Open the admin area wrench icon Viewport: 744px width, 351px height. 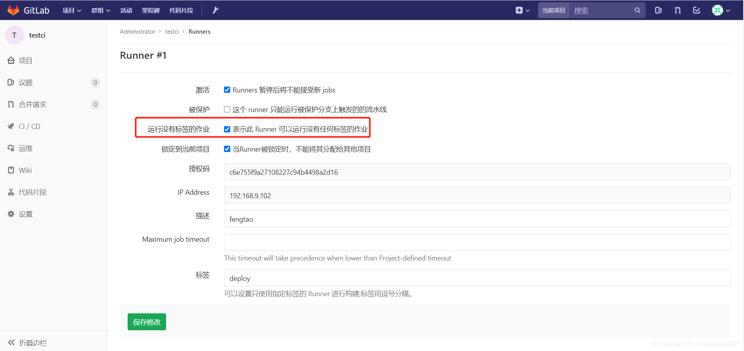pyautogui.click(x=215, y=10)
